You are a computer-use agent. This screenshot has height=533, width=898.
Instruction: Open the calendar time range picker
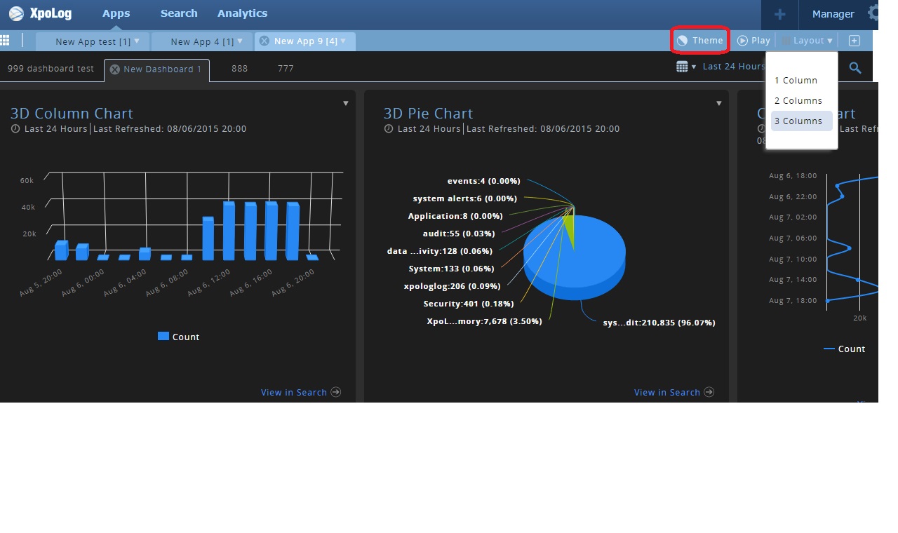click(685, 67)
